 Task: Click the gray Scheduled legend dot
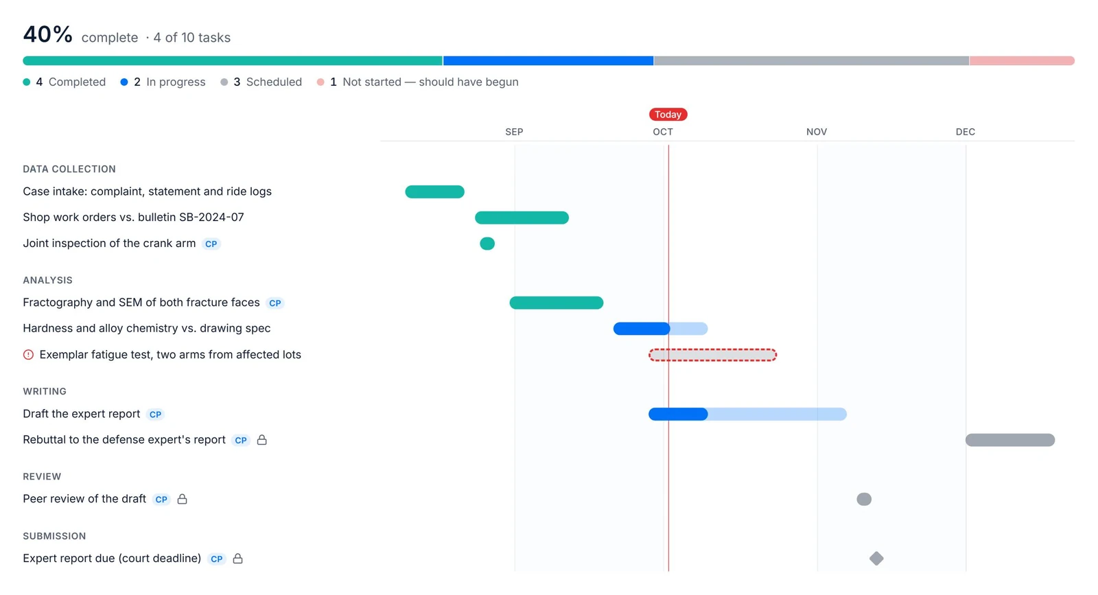tap(224, 82)
